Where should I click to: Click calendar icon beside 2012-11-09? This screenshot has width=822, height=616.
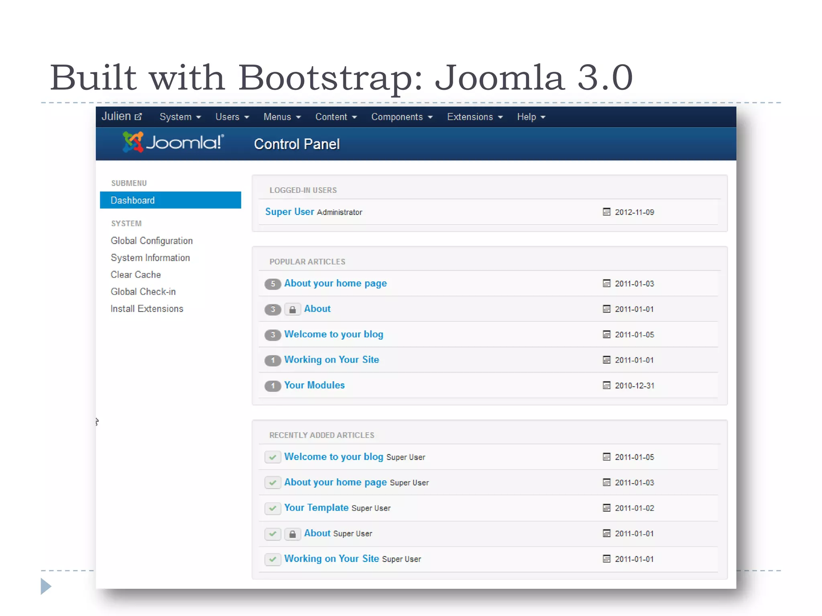click(606, 212)
